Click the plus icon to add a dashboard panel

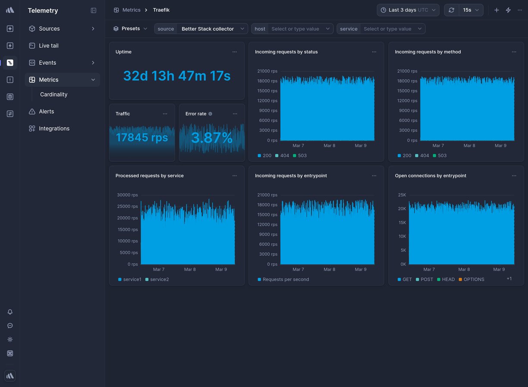pos(497,10)
